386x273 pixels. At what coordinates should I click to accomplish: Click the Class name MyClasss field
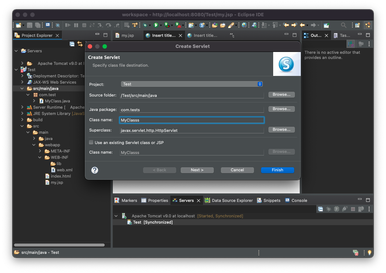point(192,120)
